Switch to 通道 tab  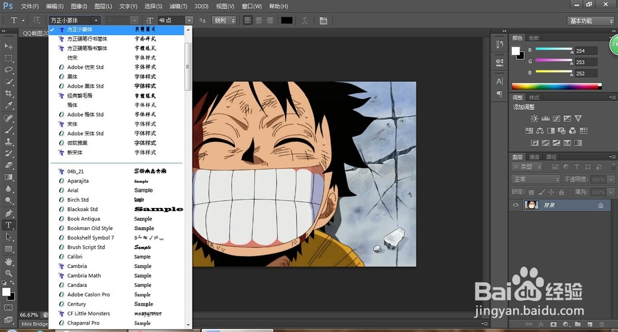point(535,157)
